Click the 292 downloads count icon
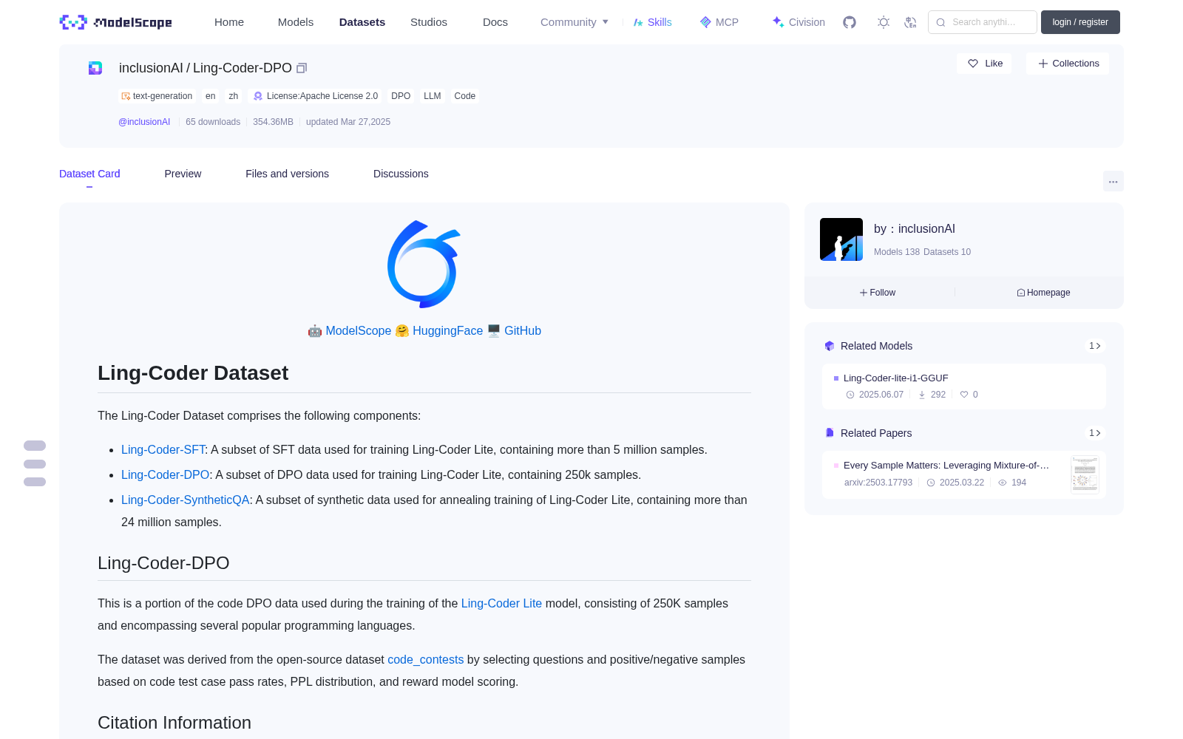1183x739 pixels. (x=922, y=395)
